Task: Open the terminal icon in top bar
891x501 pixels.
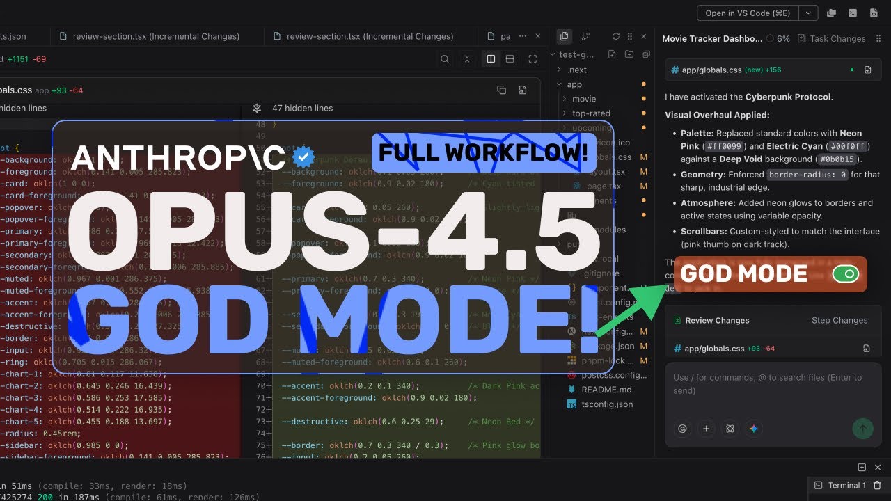Action: pos(852,13)
